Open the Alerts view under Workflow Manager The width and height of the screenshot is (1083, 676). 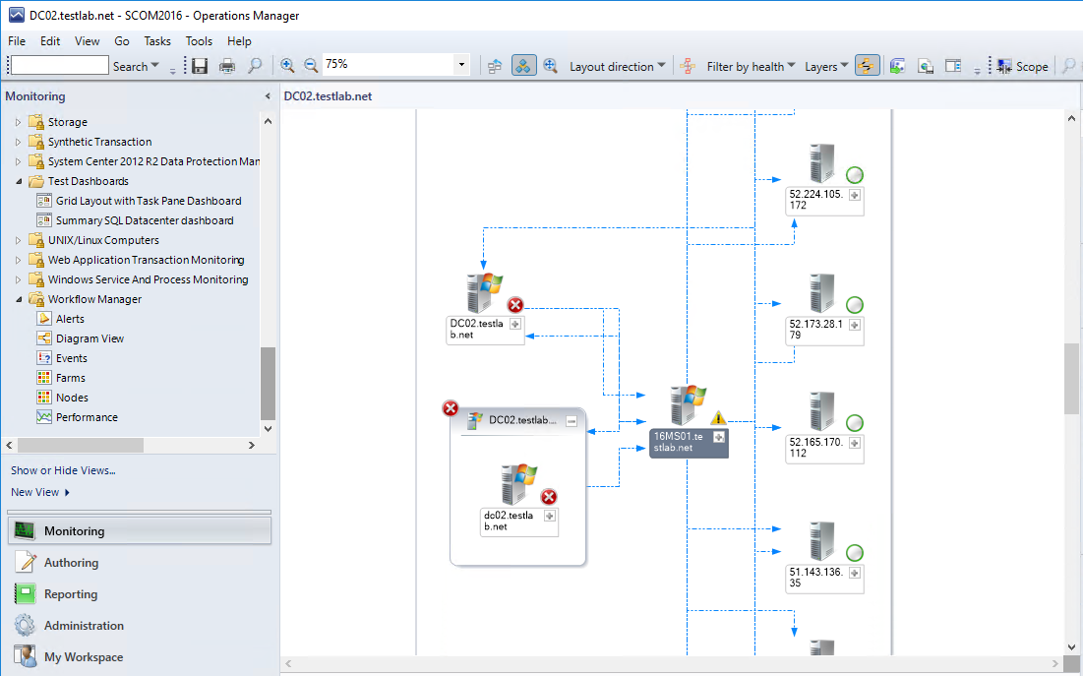pyautogui.click(x=70, y=319)
